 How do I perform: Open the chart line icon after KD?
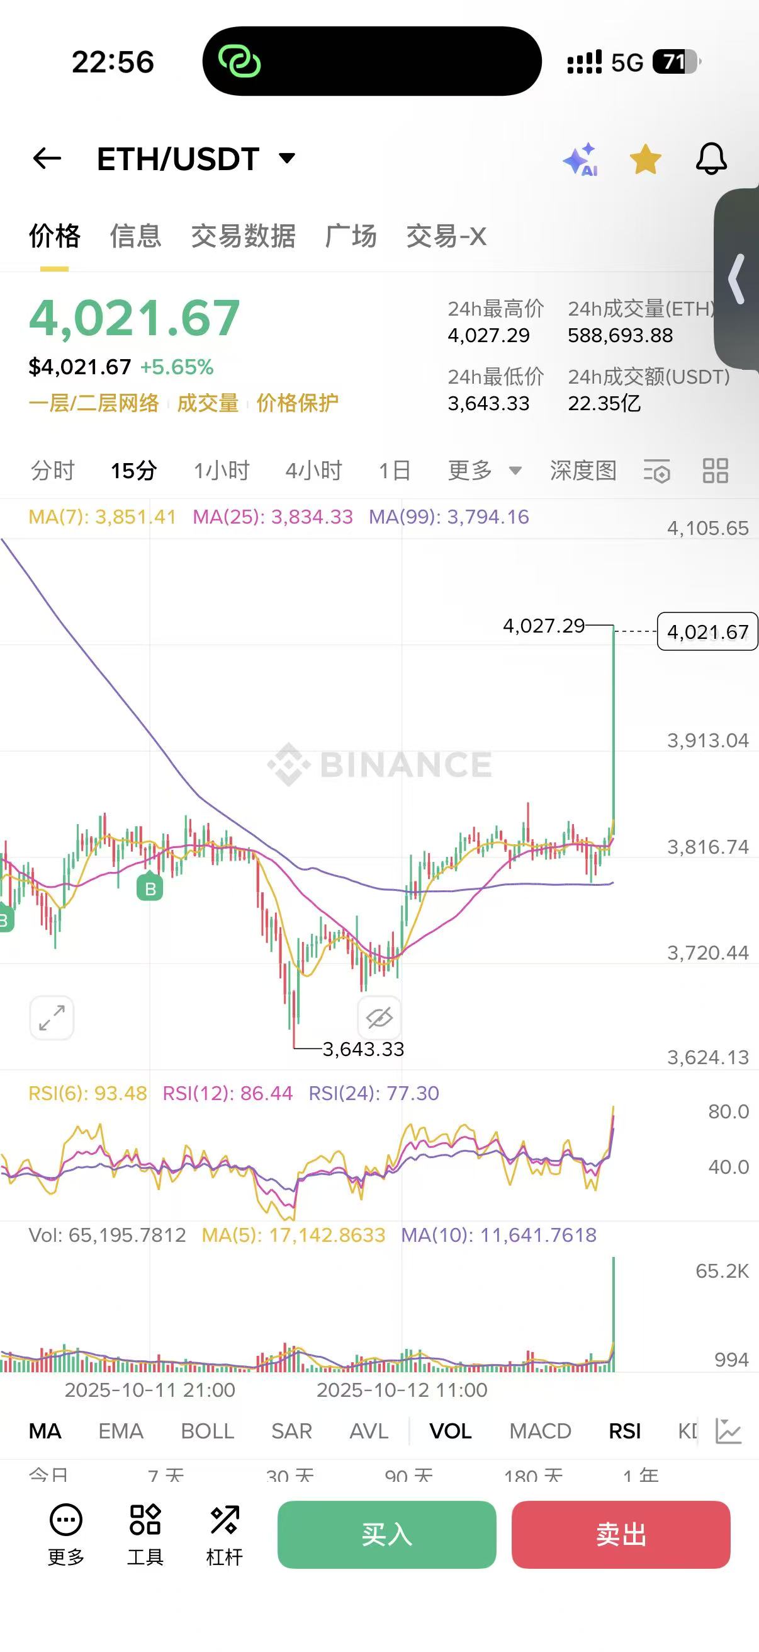point(728,1431)
